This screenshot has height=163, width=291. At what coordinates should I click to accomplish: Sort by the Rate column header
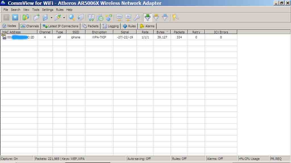[x=145, y=32]
